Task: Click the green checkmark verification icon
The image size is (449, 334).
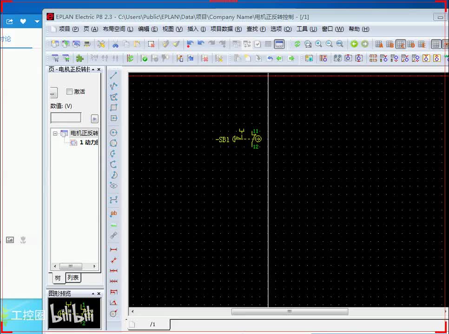Action: 145,58
